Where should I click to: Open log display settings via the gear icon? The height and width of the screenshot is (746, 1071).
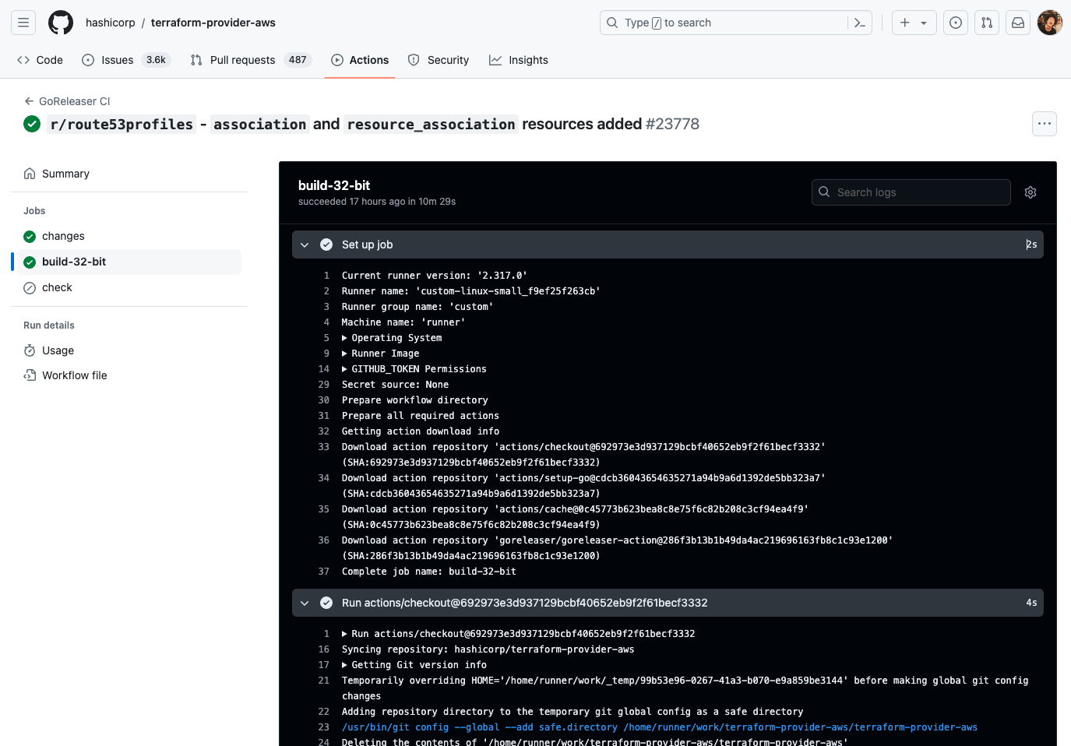tap(1030, 192)
